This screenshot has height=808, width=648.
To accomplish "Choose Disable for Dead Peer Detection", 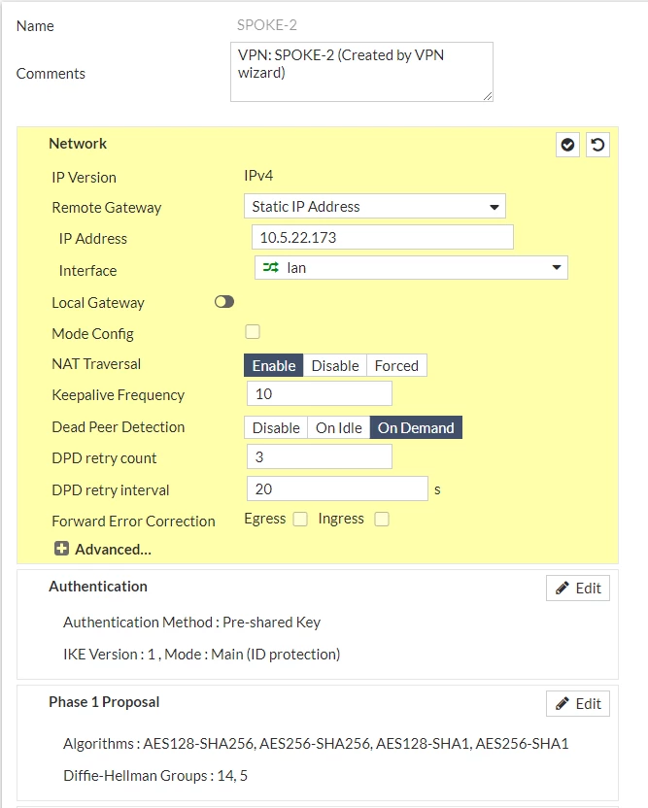I will pyautogui.click(x=276, y=427).
